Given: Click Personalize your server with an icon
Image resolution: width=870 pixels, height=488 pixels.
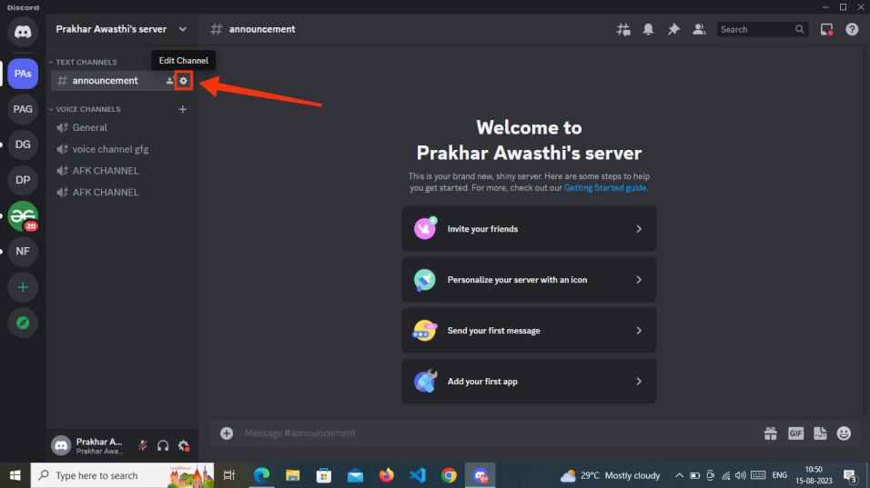Looking at the screenshot, I should point(529,280).
